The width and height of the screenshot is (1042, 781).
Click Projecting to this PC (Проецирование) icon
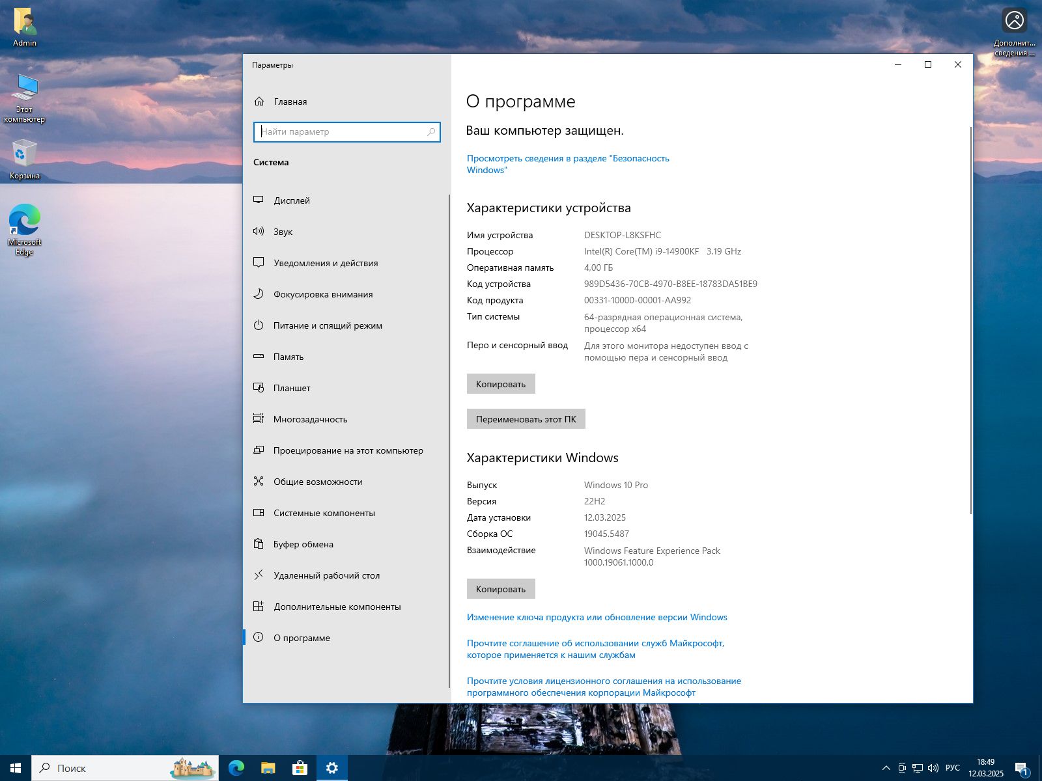pos(259,450)
